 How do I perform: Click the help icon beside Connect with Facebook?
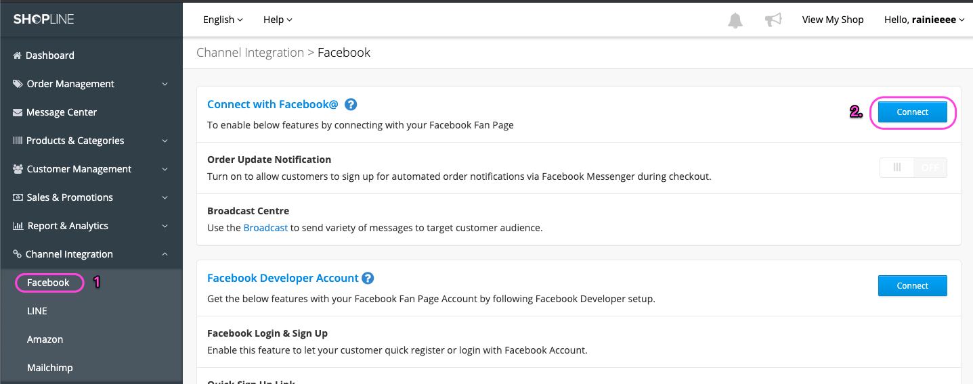(x=351, y=105)
